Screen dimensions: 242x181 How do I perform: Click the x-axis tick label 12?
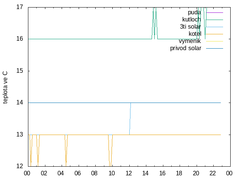pyautogui.click(x=129, y=173)
